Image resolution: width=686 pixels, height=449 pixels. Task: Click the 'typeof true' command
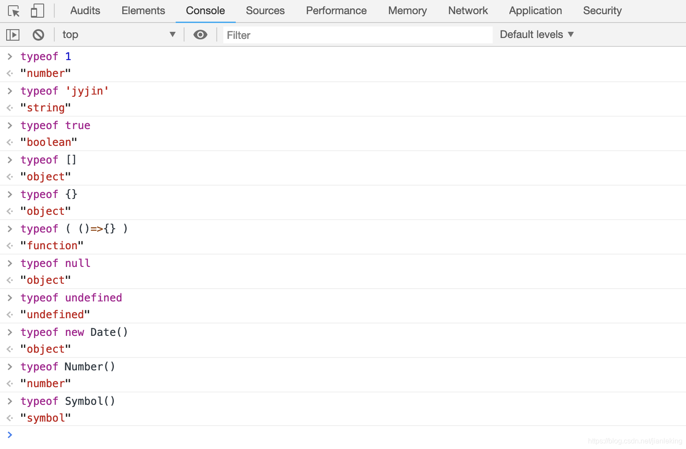[x=55, y=126]
